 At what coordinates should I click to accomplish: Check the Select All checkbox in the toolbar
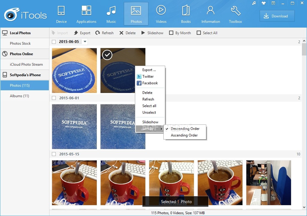199,33
